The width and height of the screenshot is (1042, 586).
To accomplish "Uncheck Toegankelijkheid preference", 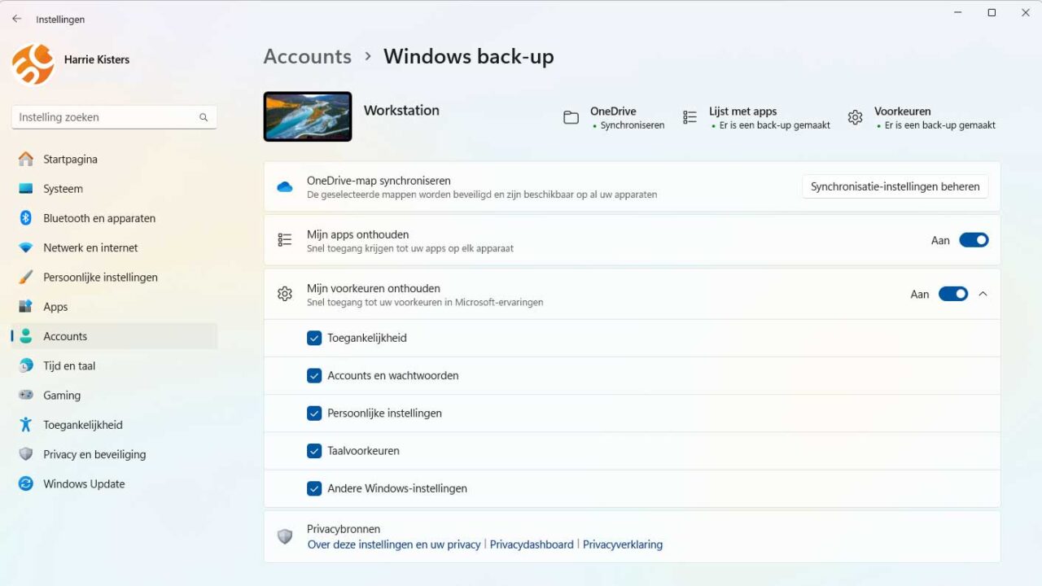I will (x=314, y=338).
